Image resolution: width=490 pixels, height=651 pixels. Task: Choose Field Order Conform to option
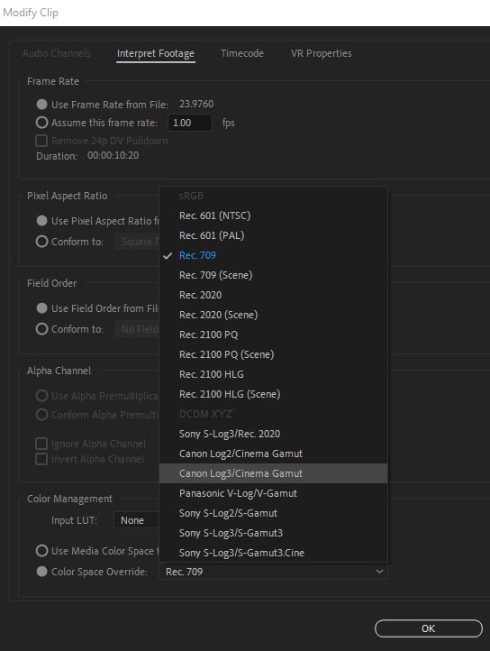click(x=42, y=329)
